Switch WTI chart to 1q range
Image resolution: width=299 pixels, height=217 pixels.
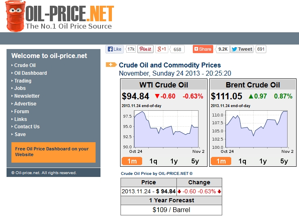[x=153, y=161]
